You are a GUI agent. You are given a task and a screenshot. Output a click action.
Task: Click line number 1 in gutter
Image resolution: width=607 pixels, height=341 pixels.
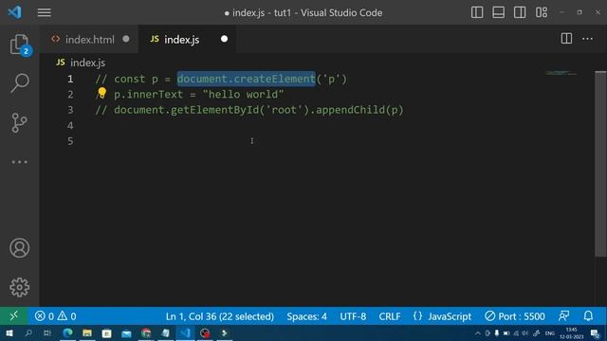coord(70,79)
